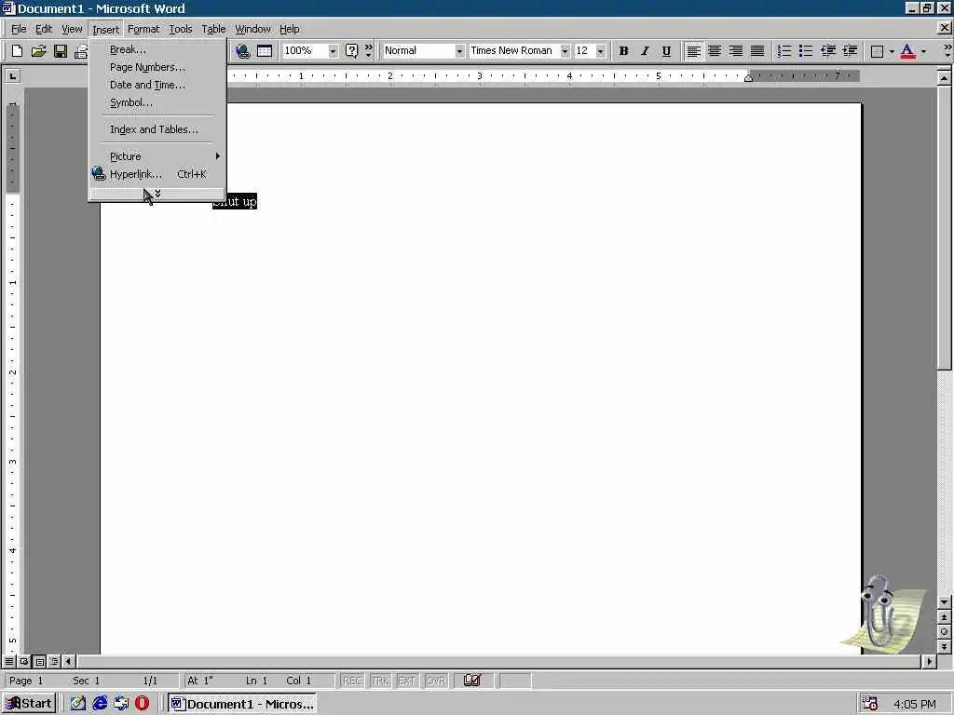Toggle OVR overtype mode in status bar
954x715 pixels.
tap(436, 681)
